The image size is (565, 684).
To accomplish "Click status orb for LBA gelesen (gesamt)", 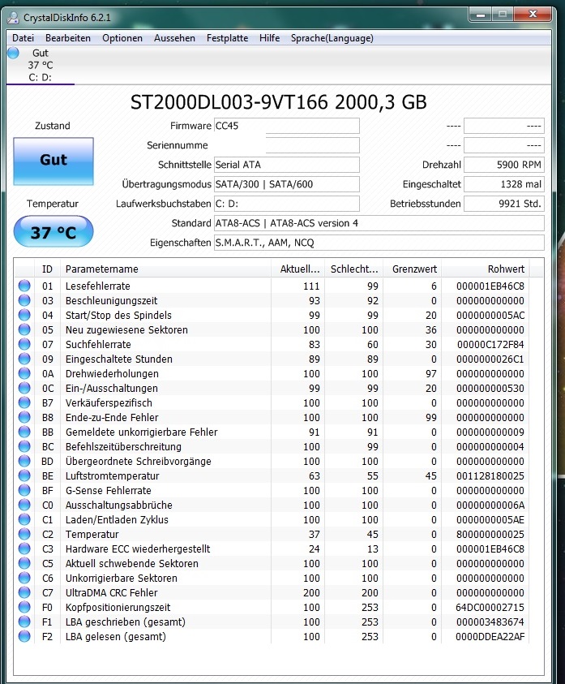I will 24,636.
